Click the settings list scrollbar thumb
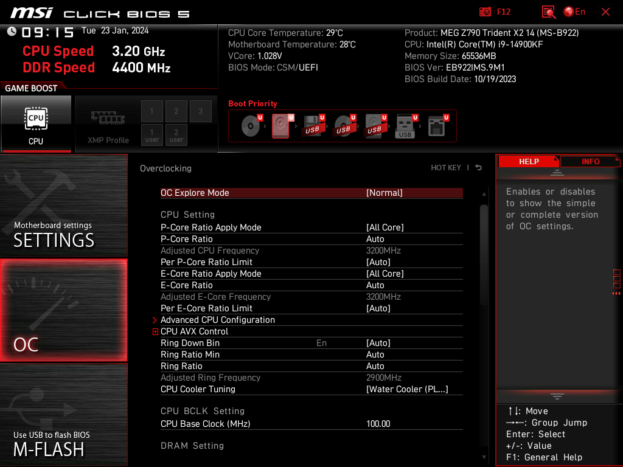Viewport: 623px width, 467px height. tap(484, 255)
